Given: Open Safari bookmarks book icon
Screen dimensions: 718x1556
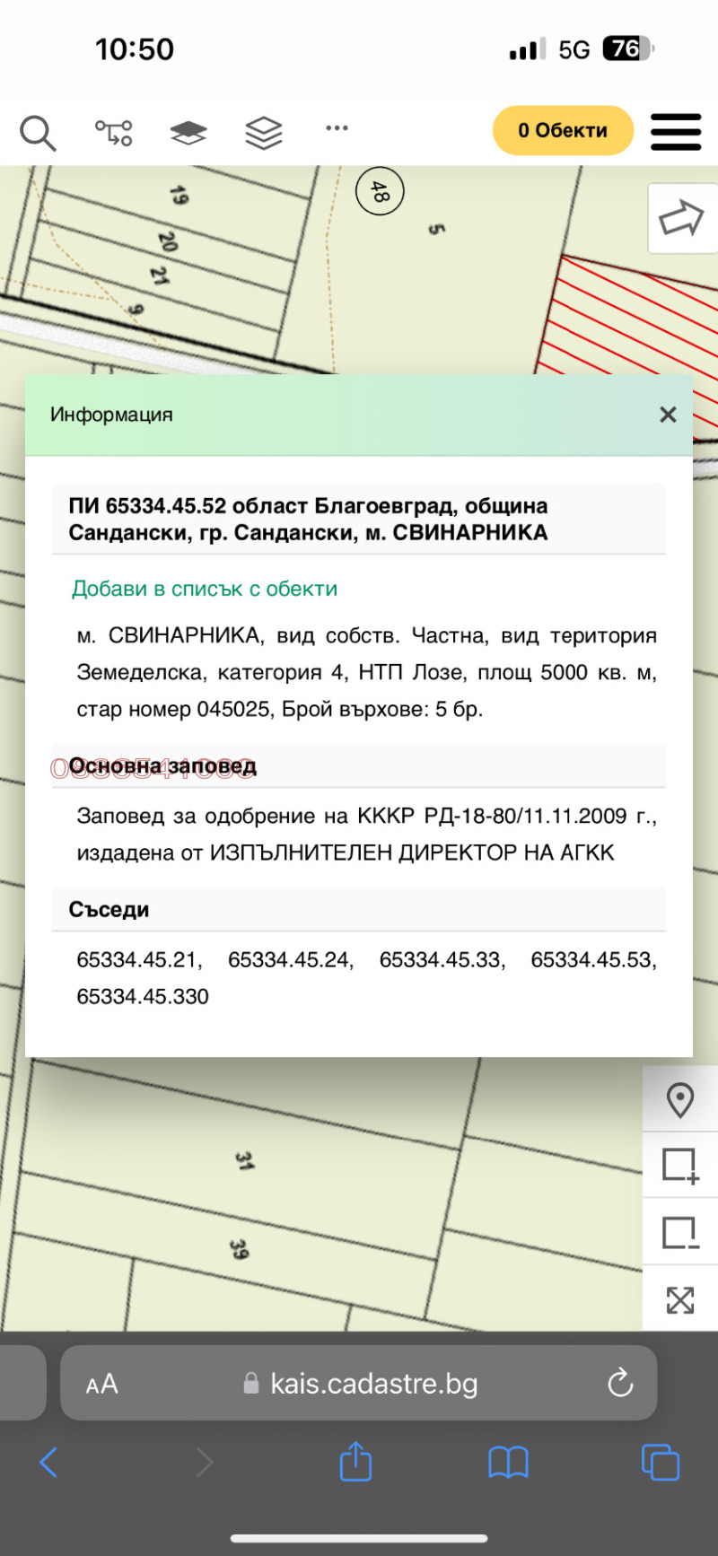Looking at the screenshot, I should coord(508,1463).
